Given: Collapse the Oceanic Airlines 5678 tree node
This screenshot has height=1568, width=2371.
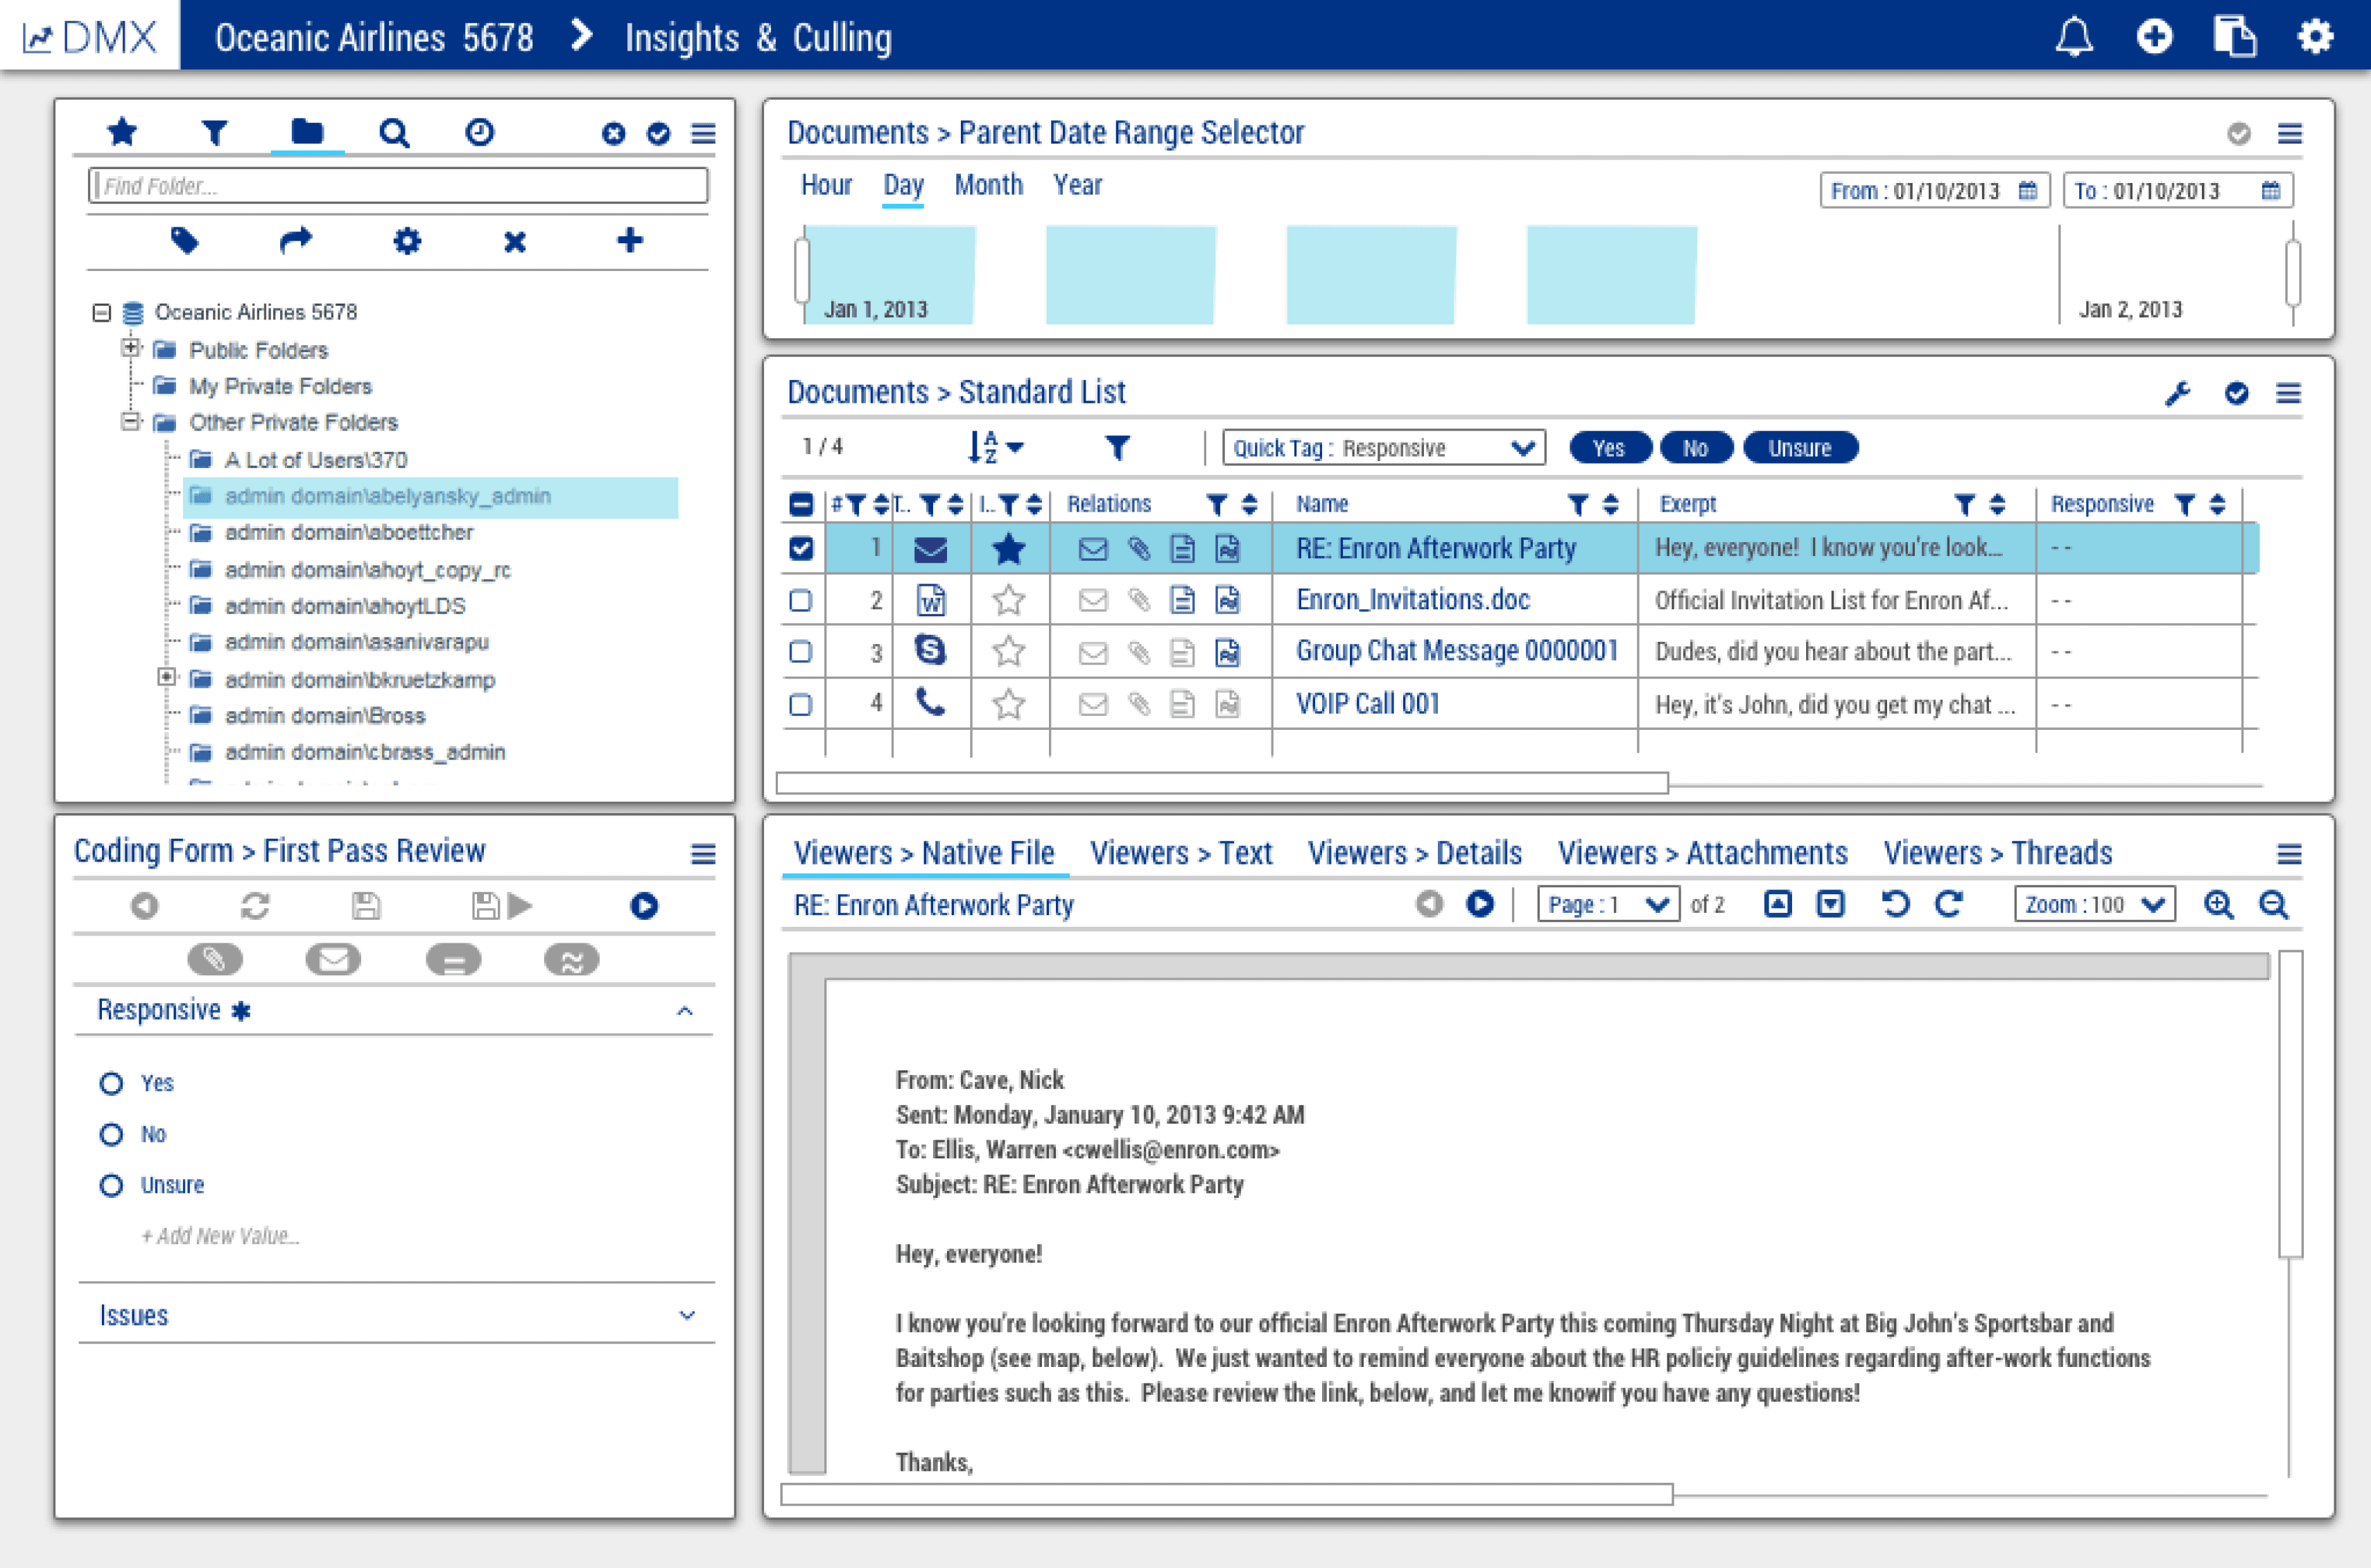Looking at the screenshot, I should click(101, 312).
